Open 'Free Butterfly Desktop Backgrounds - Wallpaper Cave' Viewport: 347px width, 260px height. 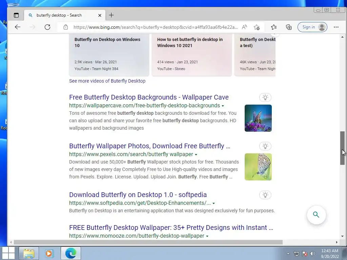149,97
